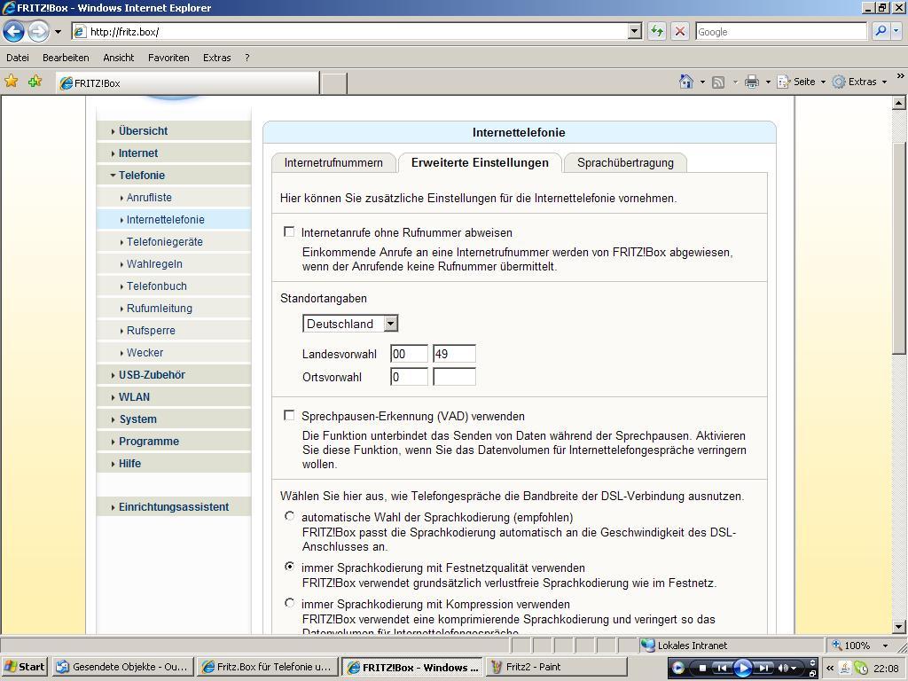Image resolution: width=908 pixels, height=681 pixels.
Task: Click the Refresh page icon
Action: 656,31
